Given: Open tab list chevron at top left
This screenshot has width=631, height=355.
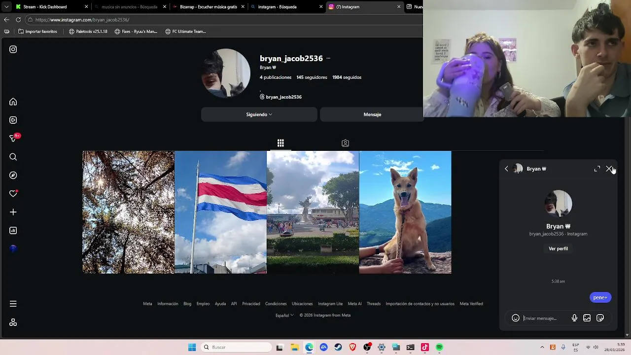Looking at the screenshot, I should pyautogui.click(x=5, y=7).
